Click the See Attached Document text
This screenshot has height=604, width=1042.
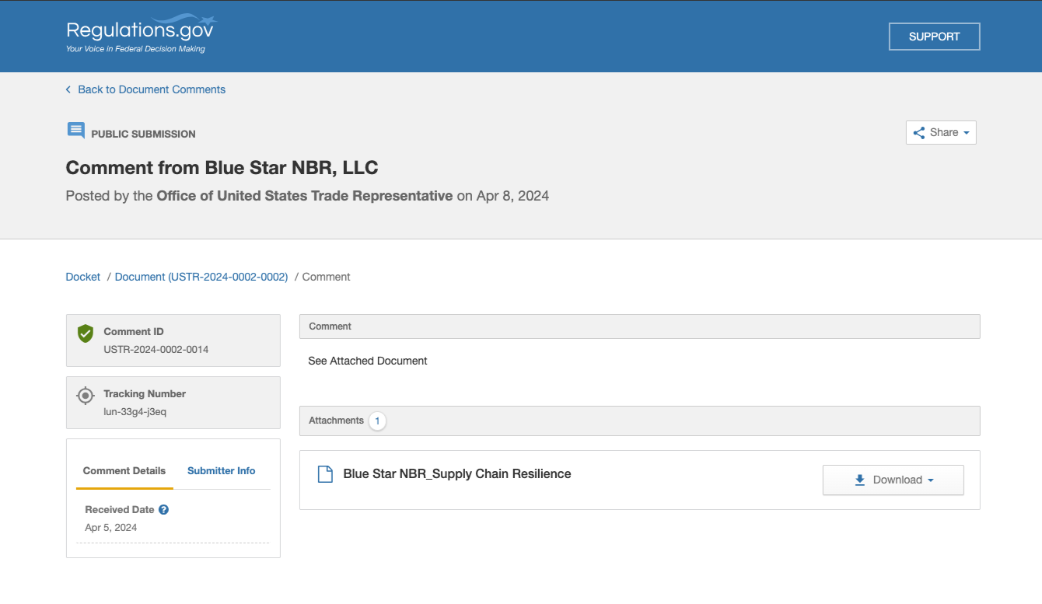(x=368, y=361)
